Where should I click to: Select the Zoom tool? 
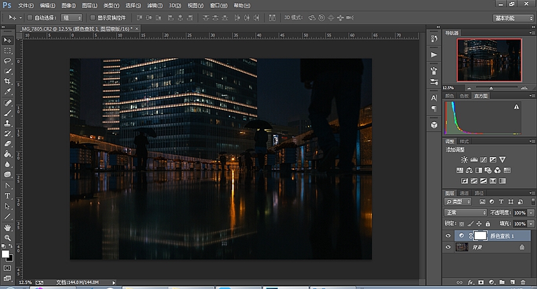[7, 237]
